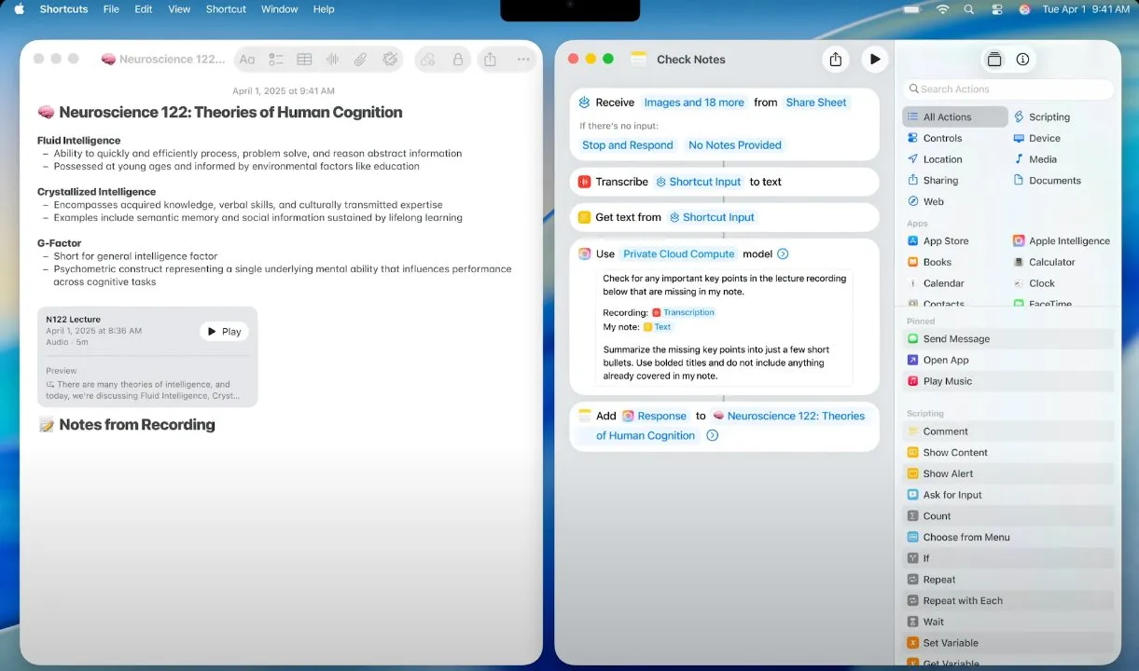This screenshot has height=671, width=1139.
Task: Open the Window menu
Action: click(x=279, y=9)
